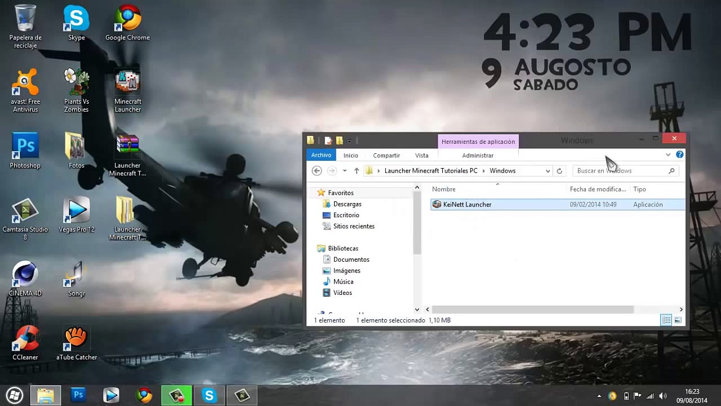This screenshot has width=721, height=406.
Task: Switch to large icons view layout
Action: pos(678,320)
